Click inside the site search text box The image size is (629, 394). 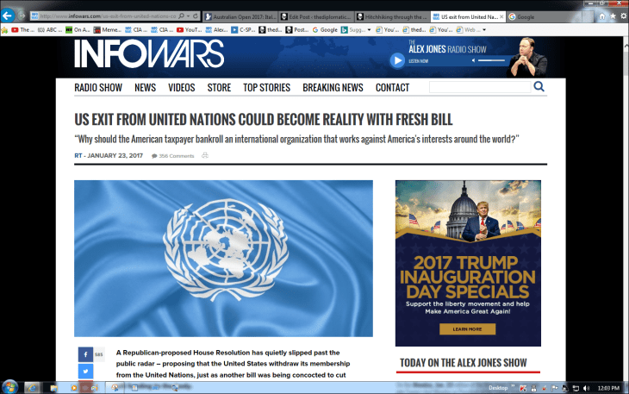479,87
